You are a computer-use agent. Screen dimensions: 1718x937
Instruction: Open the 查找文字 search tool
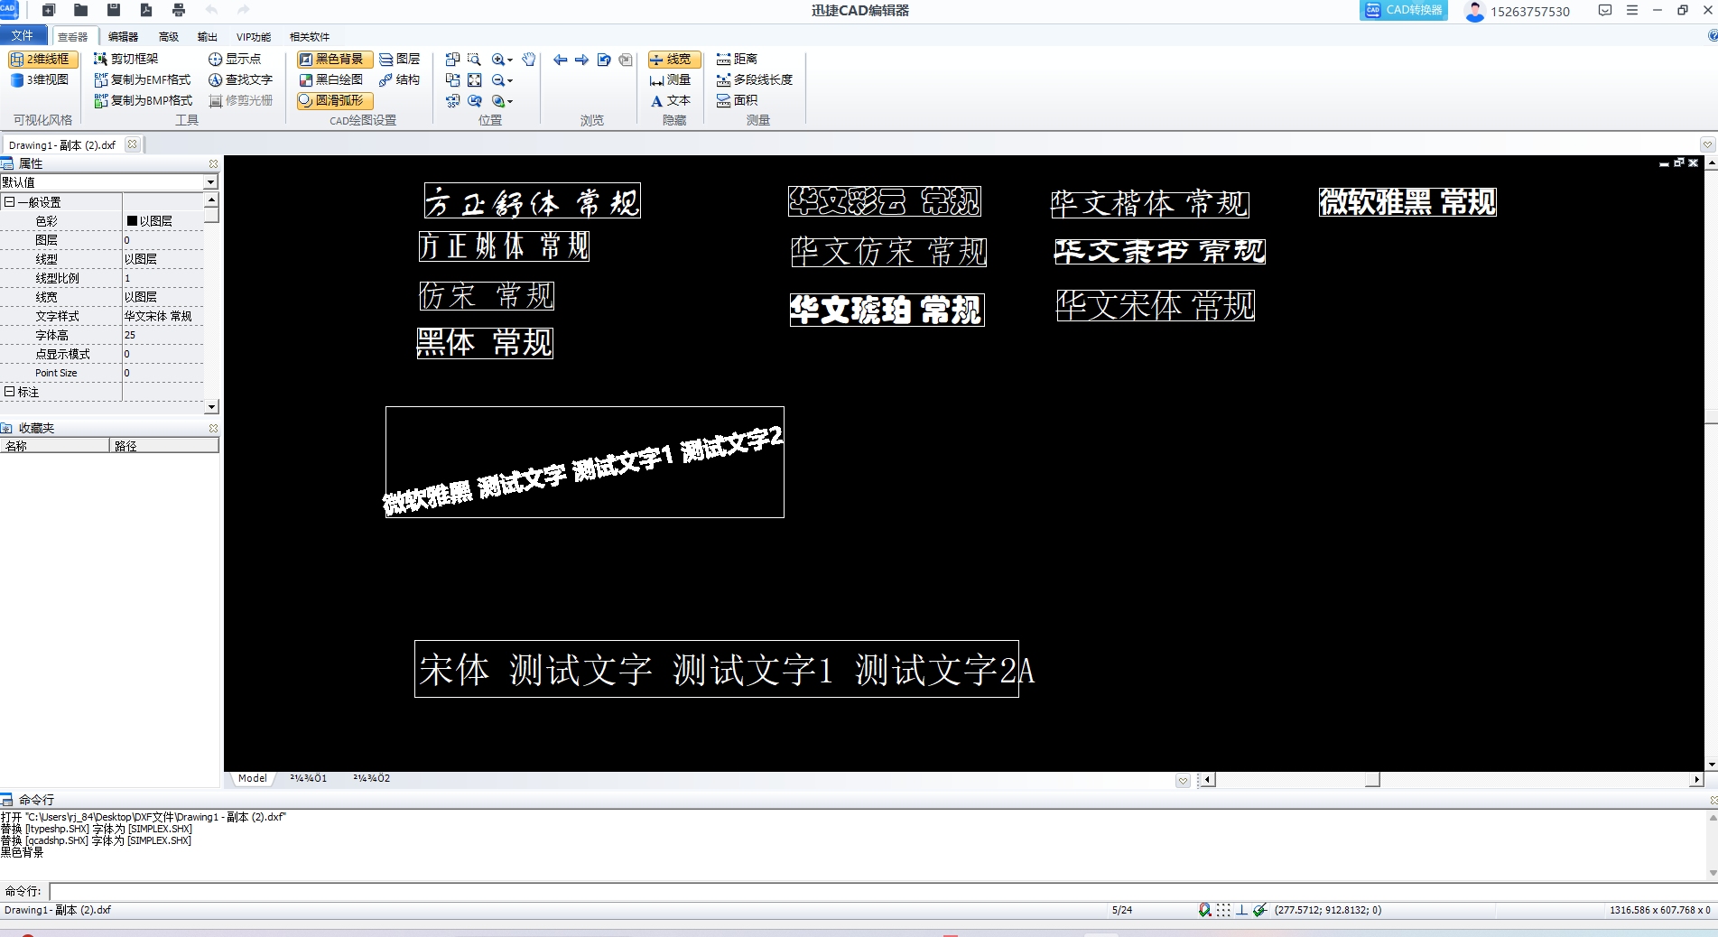point(240,79)
